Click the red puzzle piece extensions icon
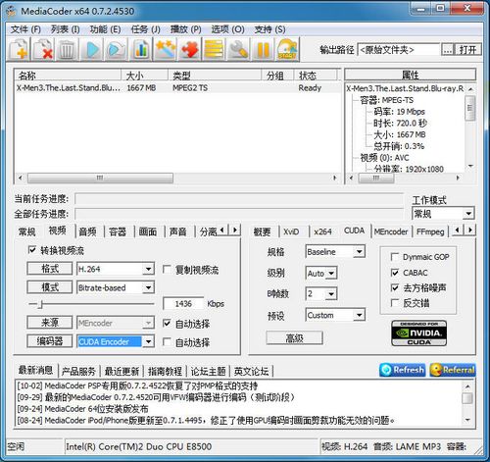 190,50
